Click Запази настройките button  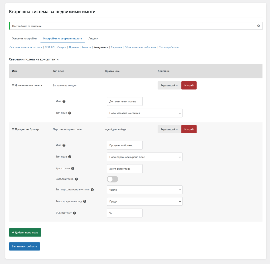pos(25,246)
